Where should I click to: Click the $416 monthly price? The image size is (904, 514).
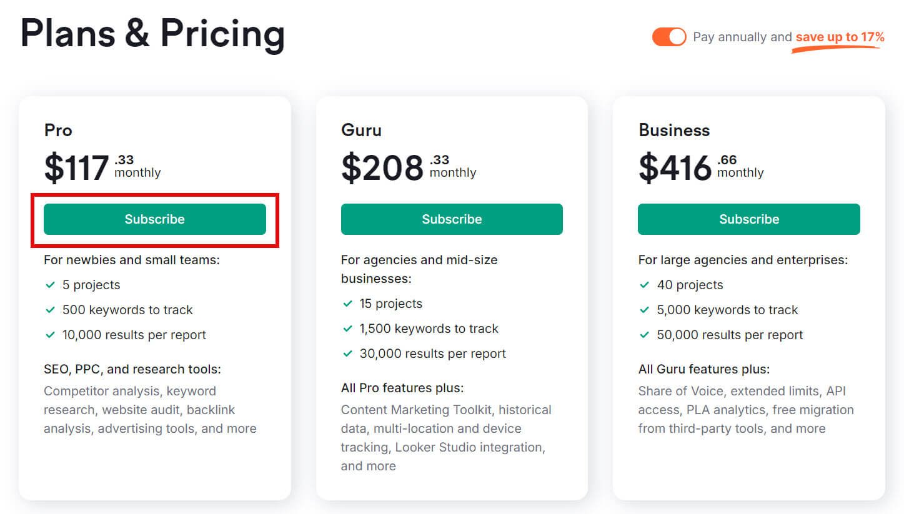point(675,168)
